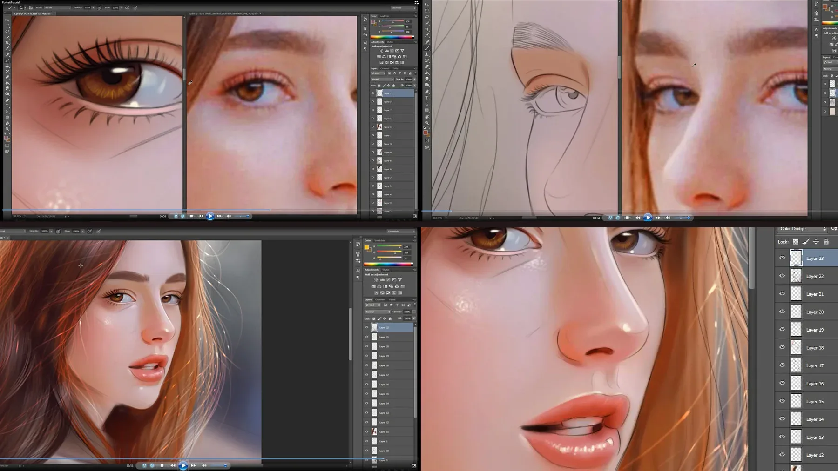This screenshot has height=471, width=838.
Task: Switch to the Channels tab
Action: (x=385, y=68)
